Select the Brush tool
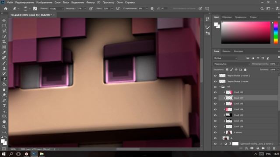The image size is (280, 157). [x=4, y=63]
